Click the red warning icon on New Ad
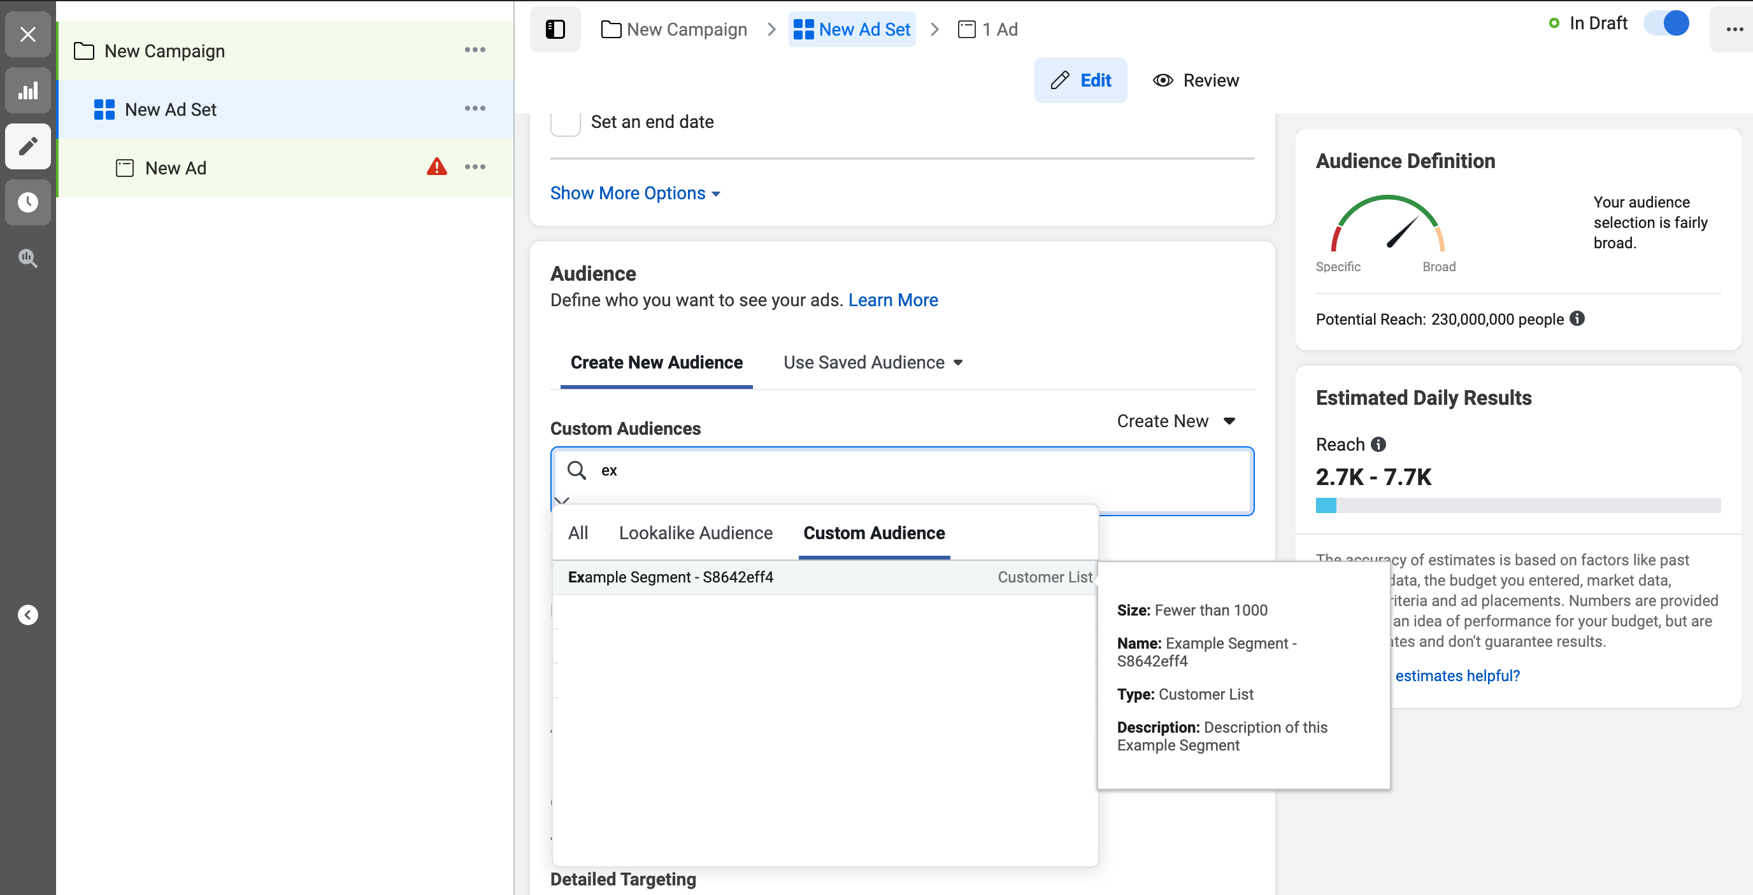 point(436,167)
